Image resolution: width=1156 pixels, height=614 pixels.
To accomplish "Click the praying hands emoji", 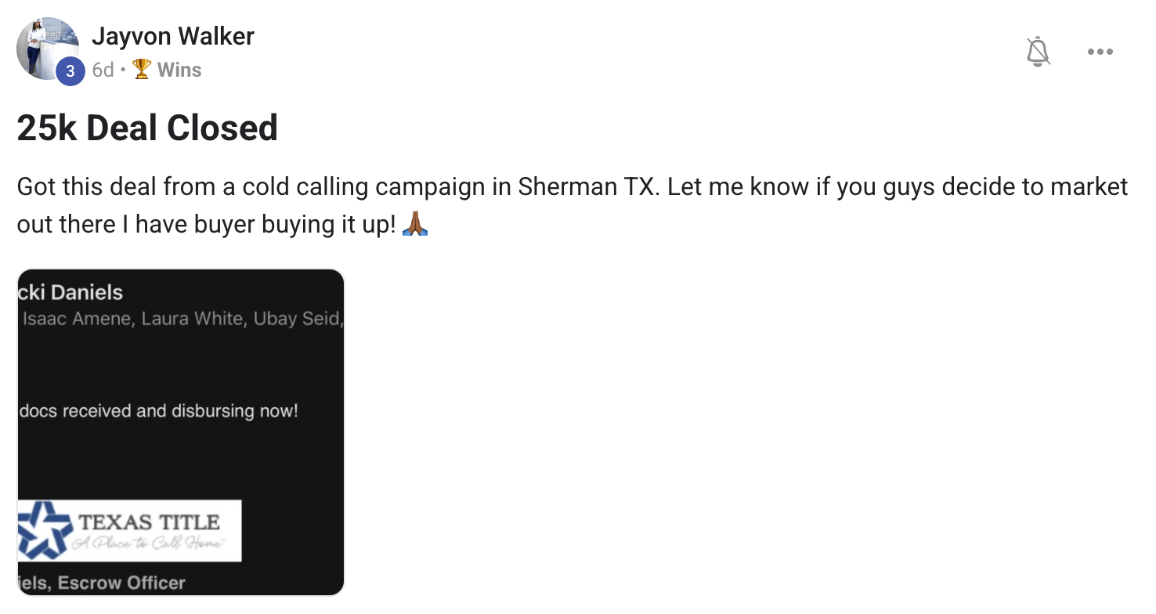I will (x=415, y=225).
